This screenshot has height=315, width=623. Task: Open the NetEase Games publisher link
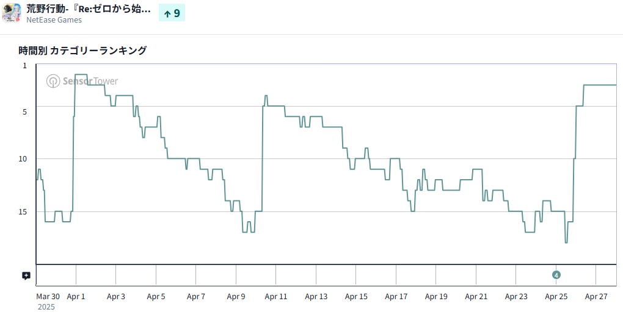click(x=54, y=19)
